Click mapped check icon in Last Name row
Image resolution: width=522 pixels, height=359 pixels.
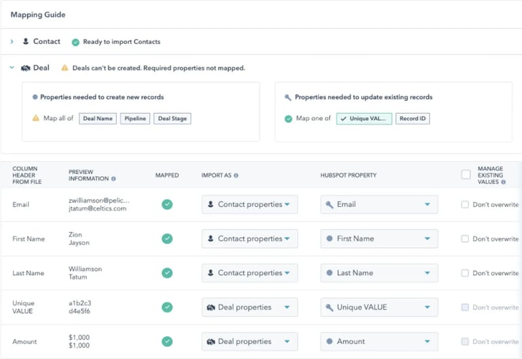pyautogui.click(x=167, y=273)
